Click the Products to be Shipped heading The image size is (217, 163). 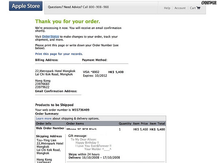(x=54, y=105)
